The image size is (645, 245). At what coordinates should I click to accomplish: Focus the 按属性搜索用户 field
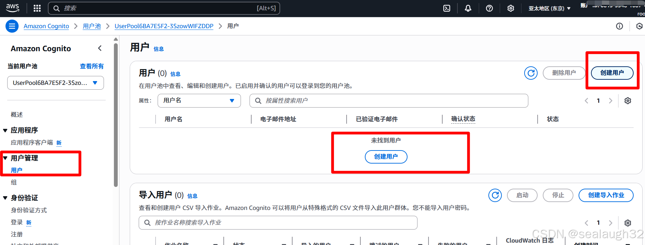tap(389, 101)
